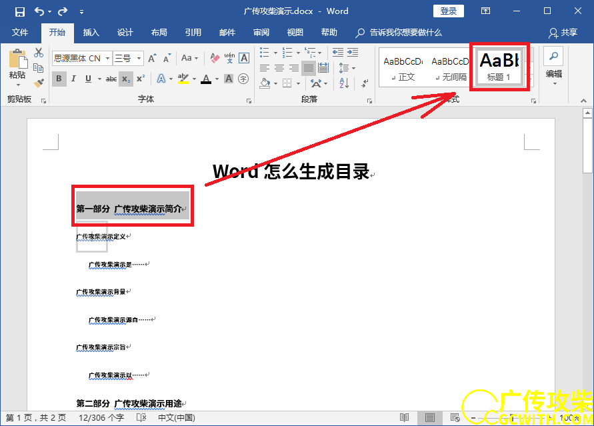
Task: Switch to the 设计 tab
Action: click(x=125, y=33)
